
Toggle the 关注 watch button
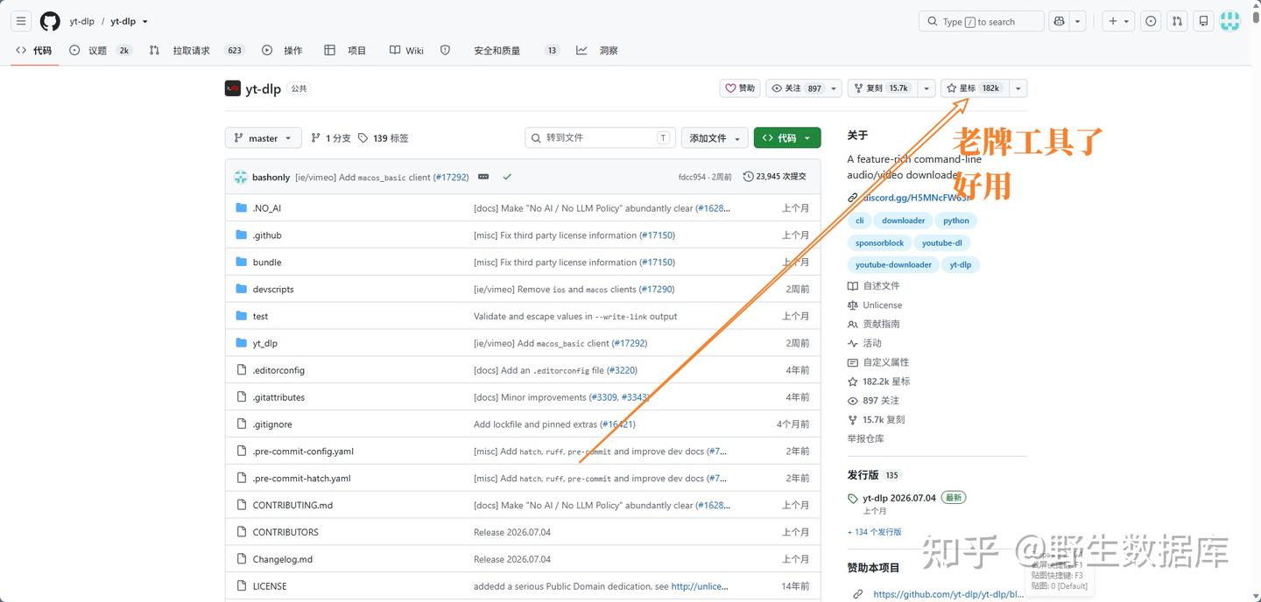[x=797, y=88]
